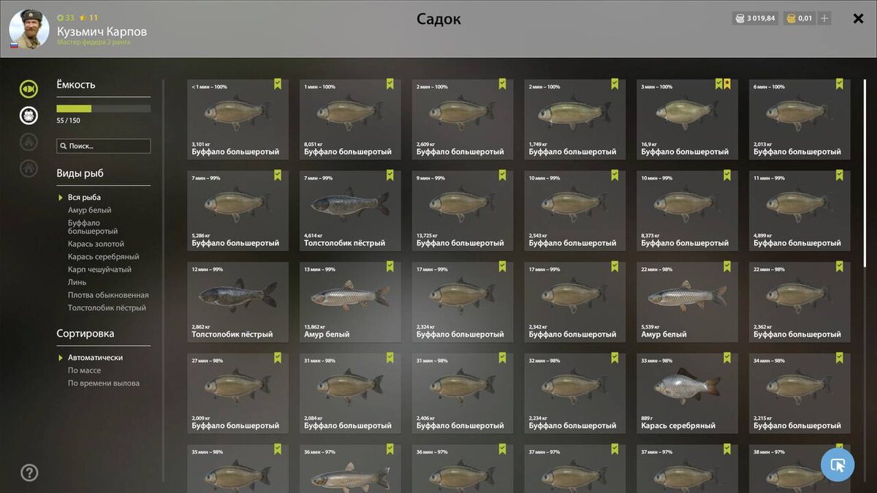The image size is (877, 493).
Task: Show the Линь fish category
Action: 77,282
